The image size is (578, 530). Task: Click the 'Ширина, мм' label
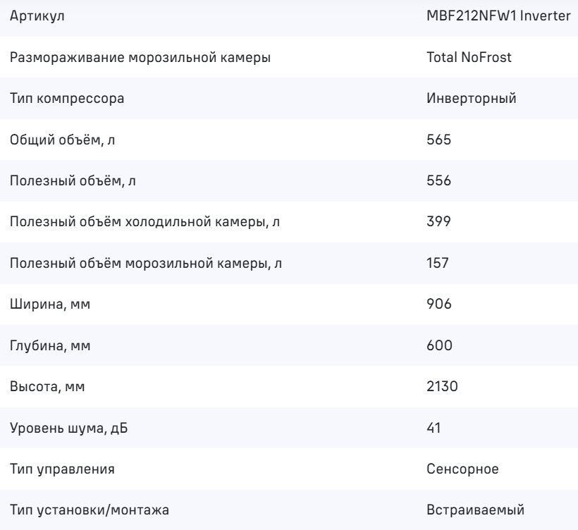point(50,303)
